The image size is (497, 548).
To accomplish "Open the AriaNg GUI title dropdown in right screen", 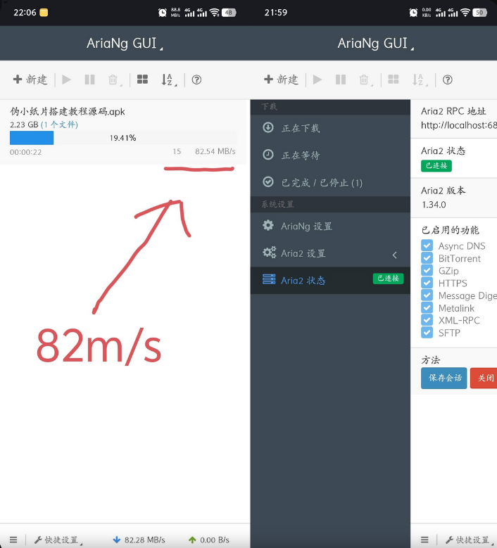I will point(376,44).
